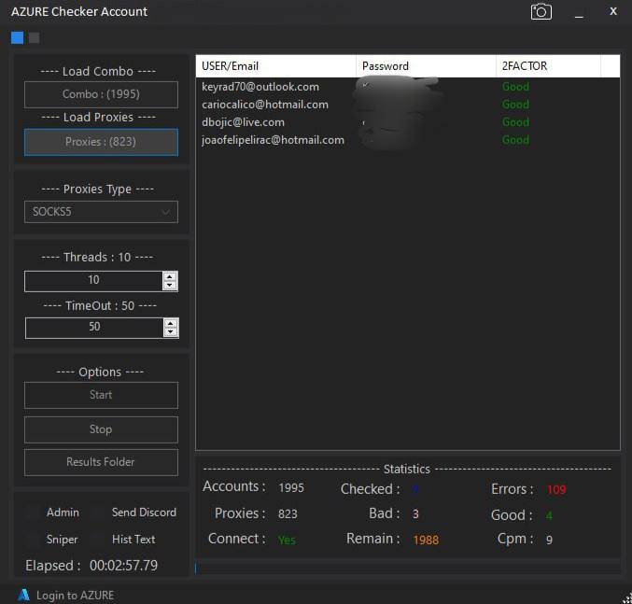Click the Azure logo icon
The width and height of the screenshot is (632, 604).
coord(23,595)
